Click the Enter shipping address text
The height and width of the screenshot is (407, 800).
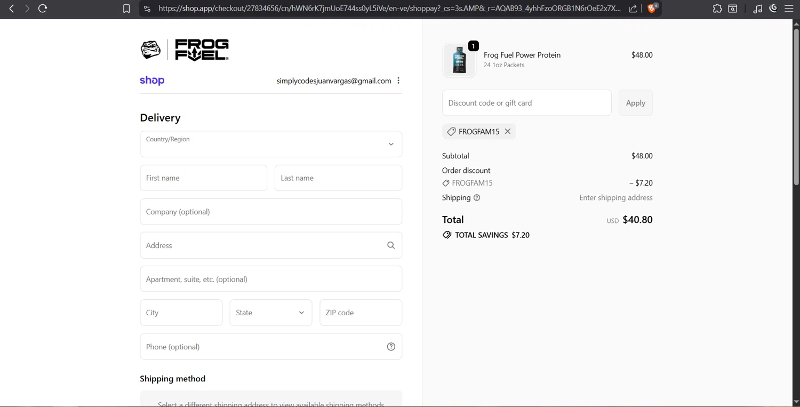click(x=616, y=198)
